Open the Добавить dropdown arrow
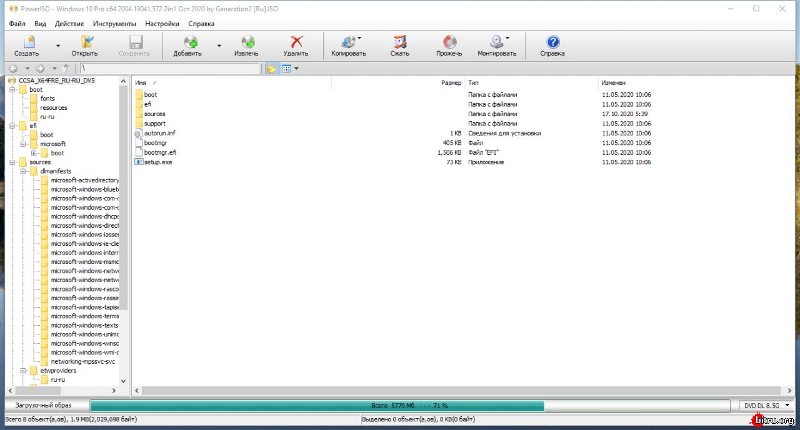This screenshot has width=800, height=430. coord(219,46)
